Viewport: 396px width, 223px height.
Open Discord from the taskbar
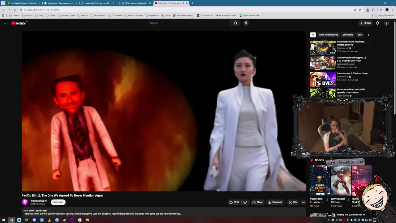[x=34, y=220]
